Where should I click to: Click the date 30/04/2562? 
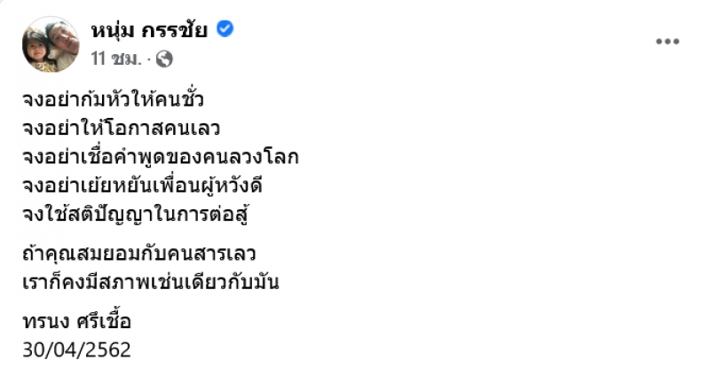76,349
